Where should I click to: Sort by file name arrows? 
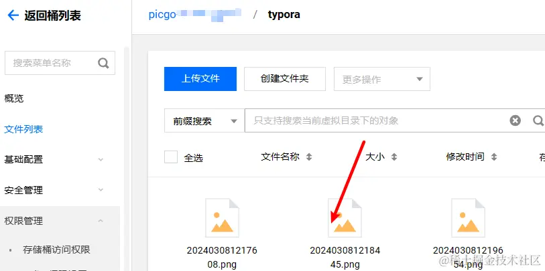coord(308,157)
